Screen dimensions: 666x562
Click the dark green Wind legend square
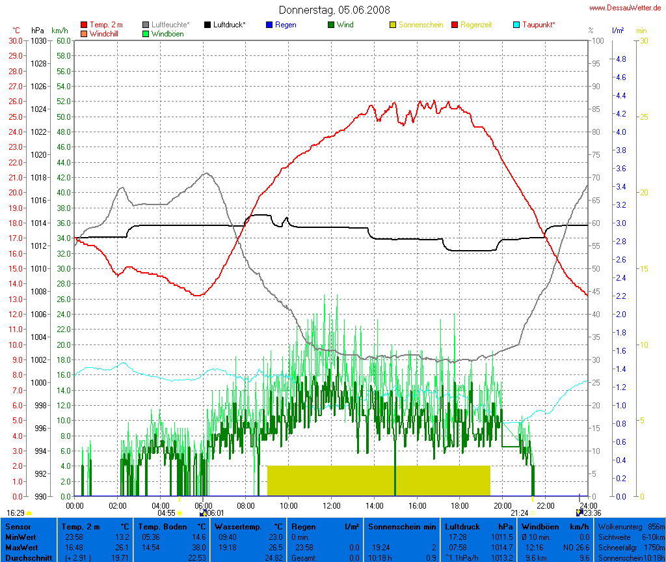coord(332,25)
